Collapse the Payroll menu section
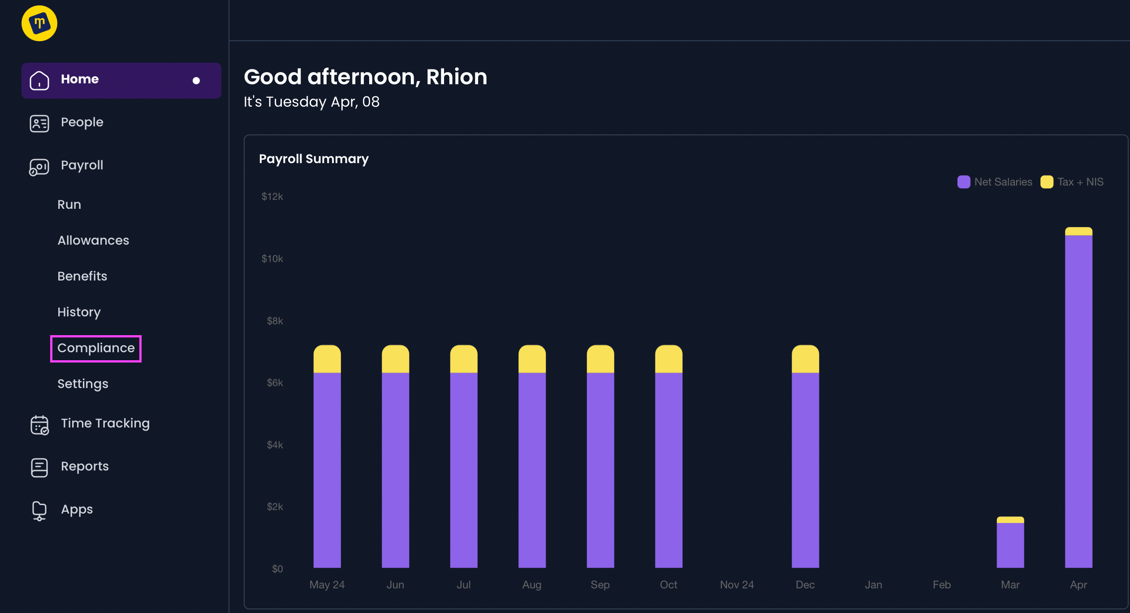The image size is (1130, 613). pyautogui.click(x=82, y=165)
